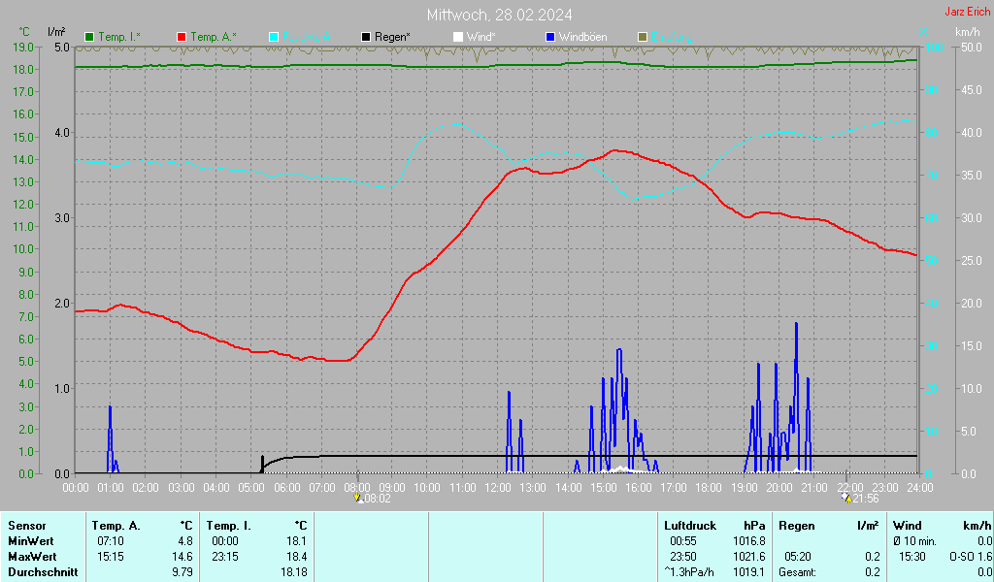Click the '21:56' sunset time label
The width and height of the screenshot is (994, 582).
(x=865, y=499)
